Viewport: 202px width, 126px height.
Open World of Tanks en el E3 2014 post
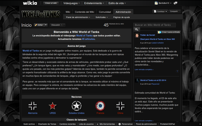pos(153,80)
